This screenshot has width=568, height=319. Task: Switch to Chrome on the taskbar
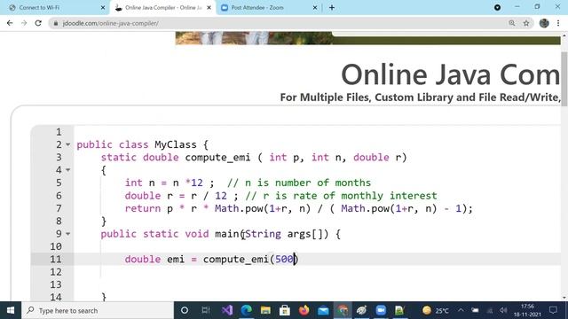coord(343,310)
